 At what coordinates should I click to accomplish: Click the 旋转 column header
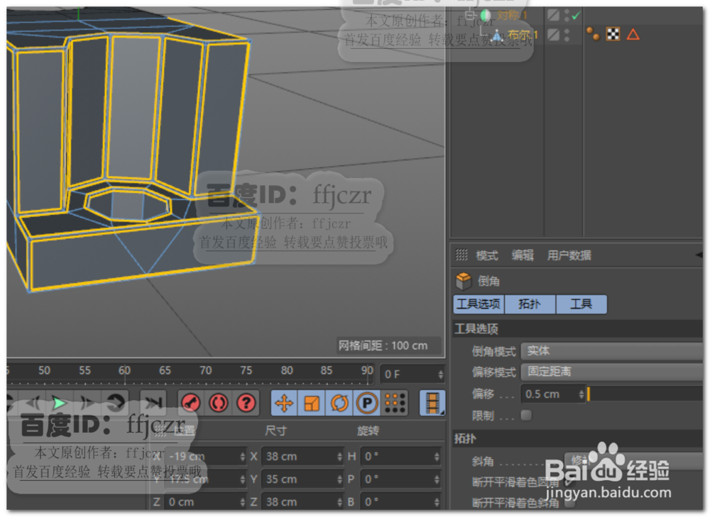point(368,430)
